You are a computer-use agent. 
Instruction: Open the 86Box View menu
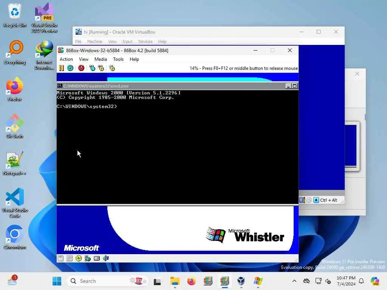click(x=84, y=59)
